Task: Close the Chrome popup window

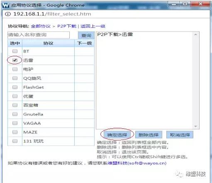Action: tap(200, 4)
